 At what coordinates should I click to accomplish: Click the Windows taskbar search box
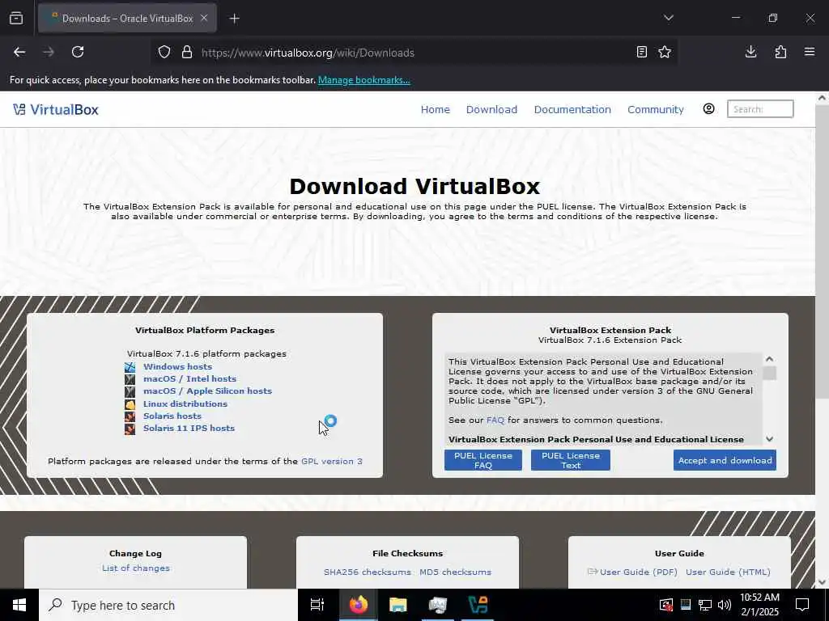[168, 605]
